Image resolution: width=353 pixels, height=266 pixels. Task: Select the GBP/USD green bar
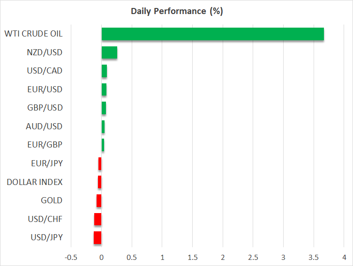[x=104, y=108]
